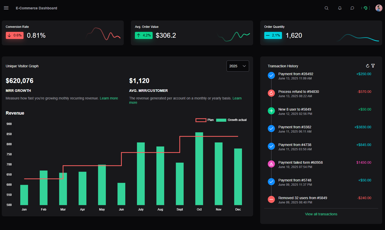Screen dimensions: 385x230
Task: Open the filter icon for transactions
Action: tap(373, 66)
